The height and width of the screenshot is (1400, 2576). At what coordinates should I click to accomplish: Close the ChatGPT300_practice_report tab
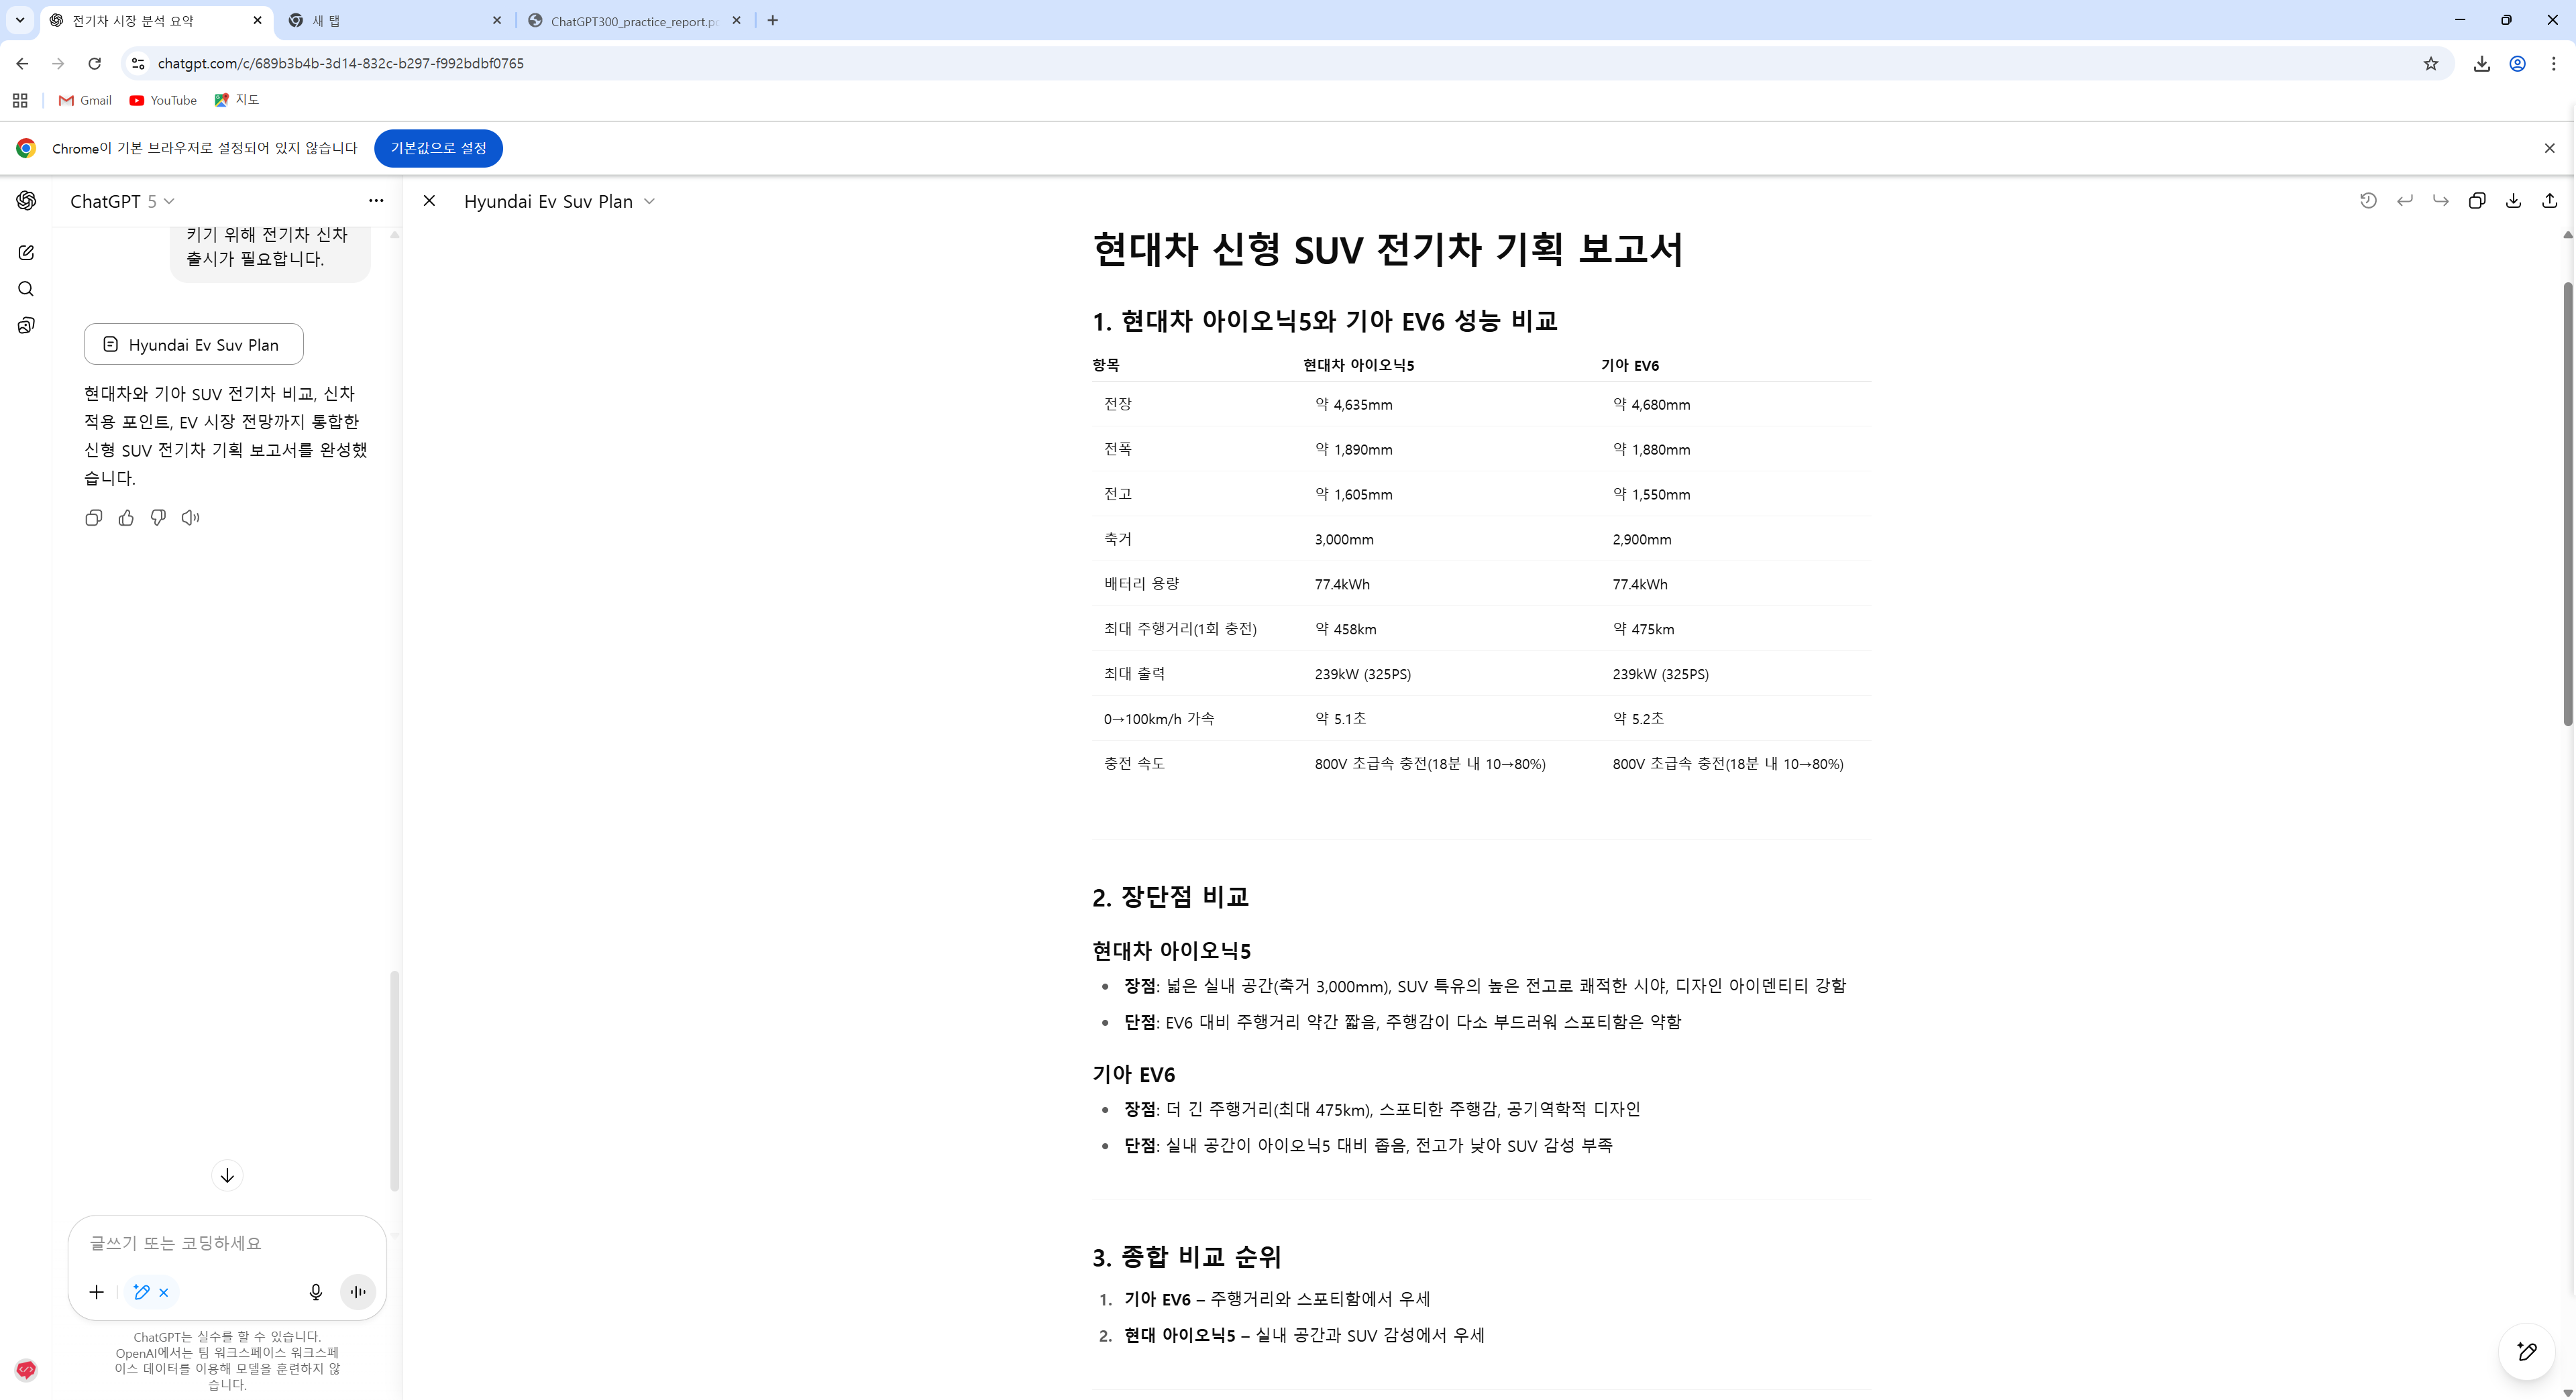pos(737,20)
